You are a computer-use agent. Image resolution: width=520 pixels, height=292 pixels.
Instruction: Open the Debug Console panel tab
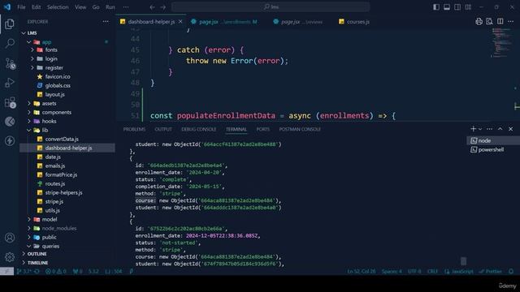(x=198, y=129)
